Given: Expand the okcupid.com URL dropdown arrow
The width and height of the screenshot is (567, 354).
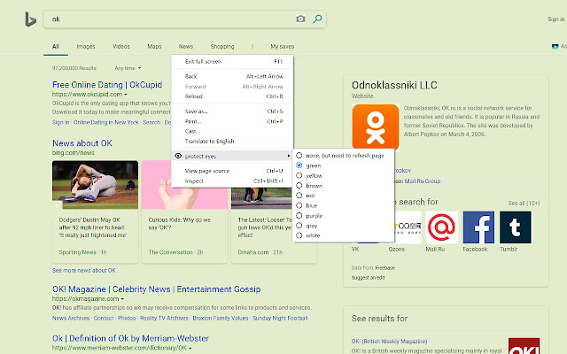Looking at the screenshot, I should coord(126,95).
